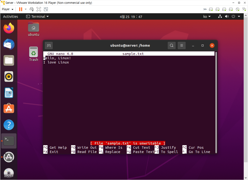The width and height of the screenshot is (248, 180).
Task: Click the CD/DVD device icon in the VMware toolbar
Action: [x=237, y=9]
